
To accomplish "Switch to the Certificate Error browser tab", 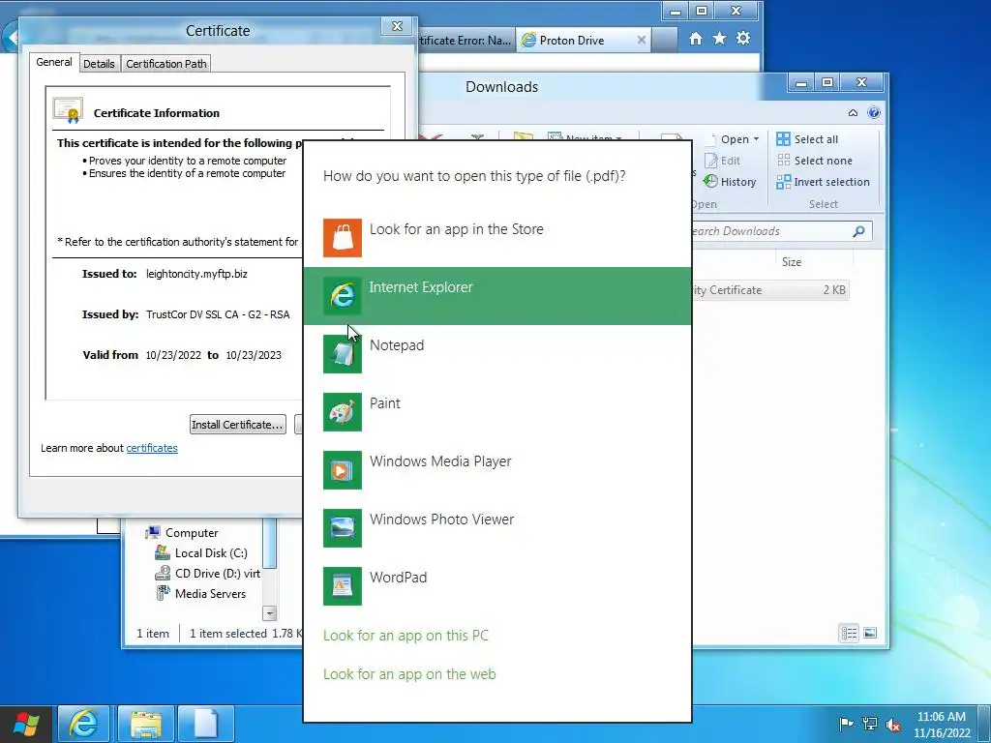I will 465,41.
